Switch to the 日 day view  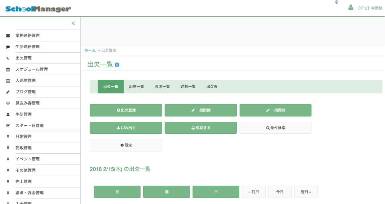click(x=216, y=192)
